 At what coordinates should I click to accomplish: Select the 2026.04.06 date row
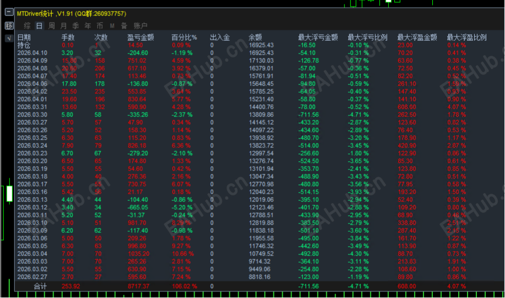32,84
